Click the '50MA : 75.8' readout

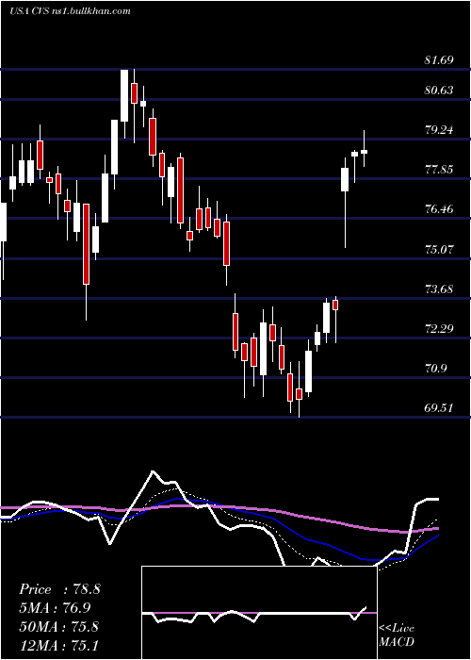coord(59,627)
